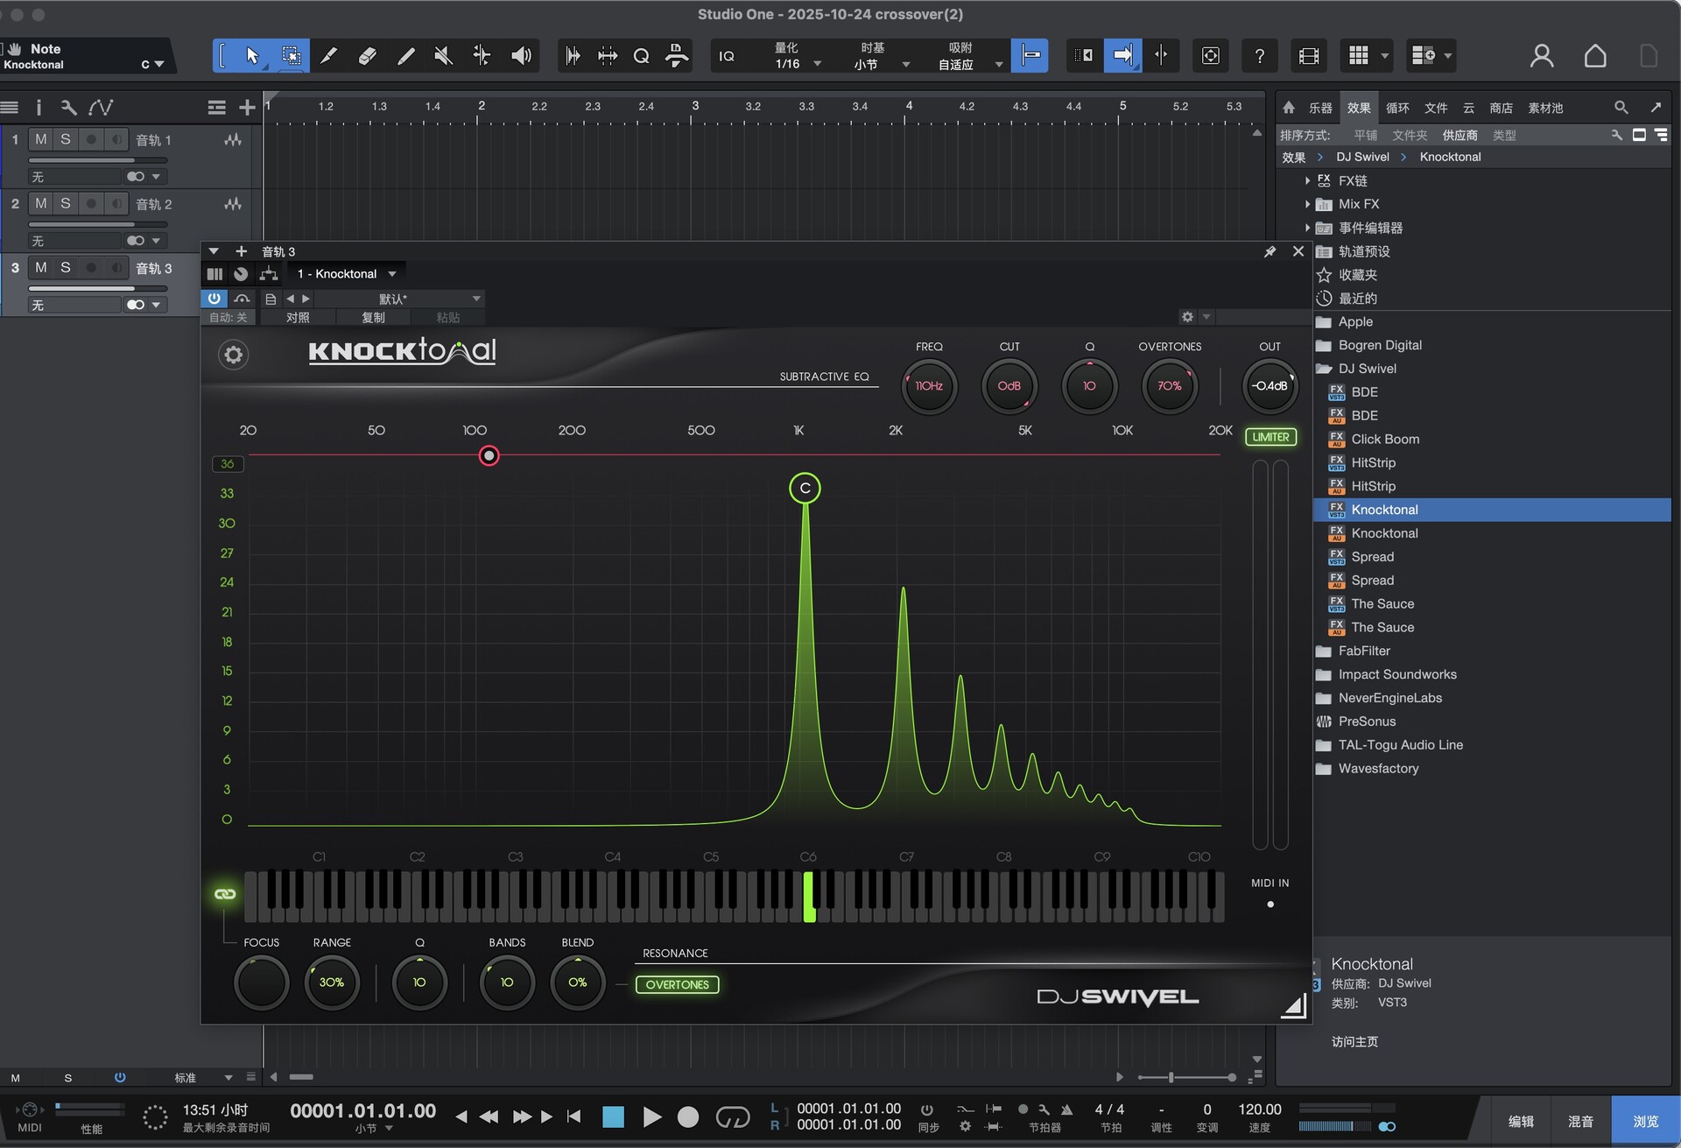Screen dimensions: 1681x1148
Task: Click the 访问主页 link
Action: [x=1354, y=1041]
